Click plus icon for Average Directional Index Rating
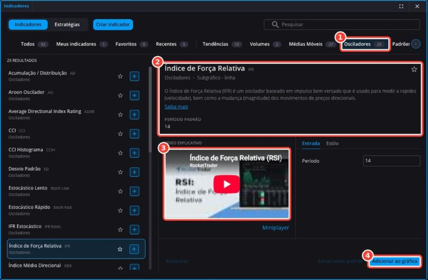This screenshot has height=280, width=428. pos(134,115)
